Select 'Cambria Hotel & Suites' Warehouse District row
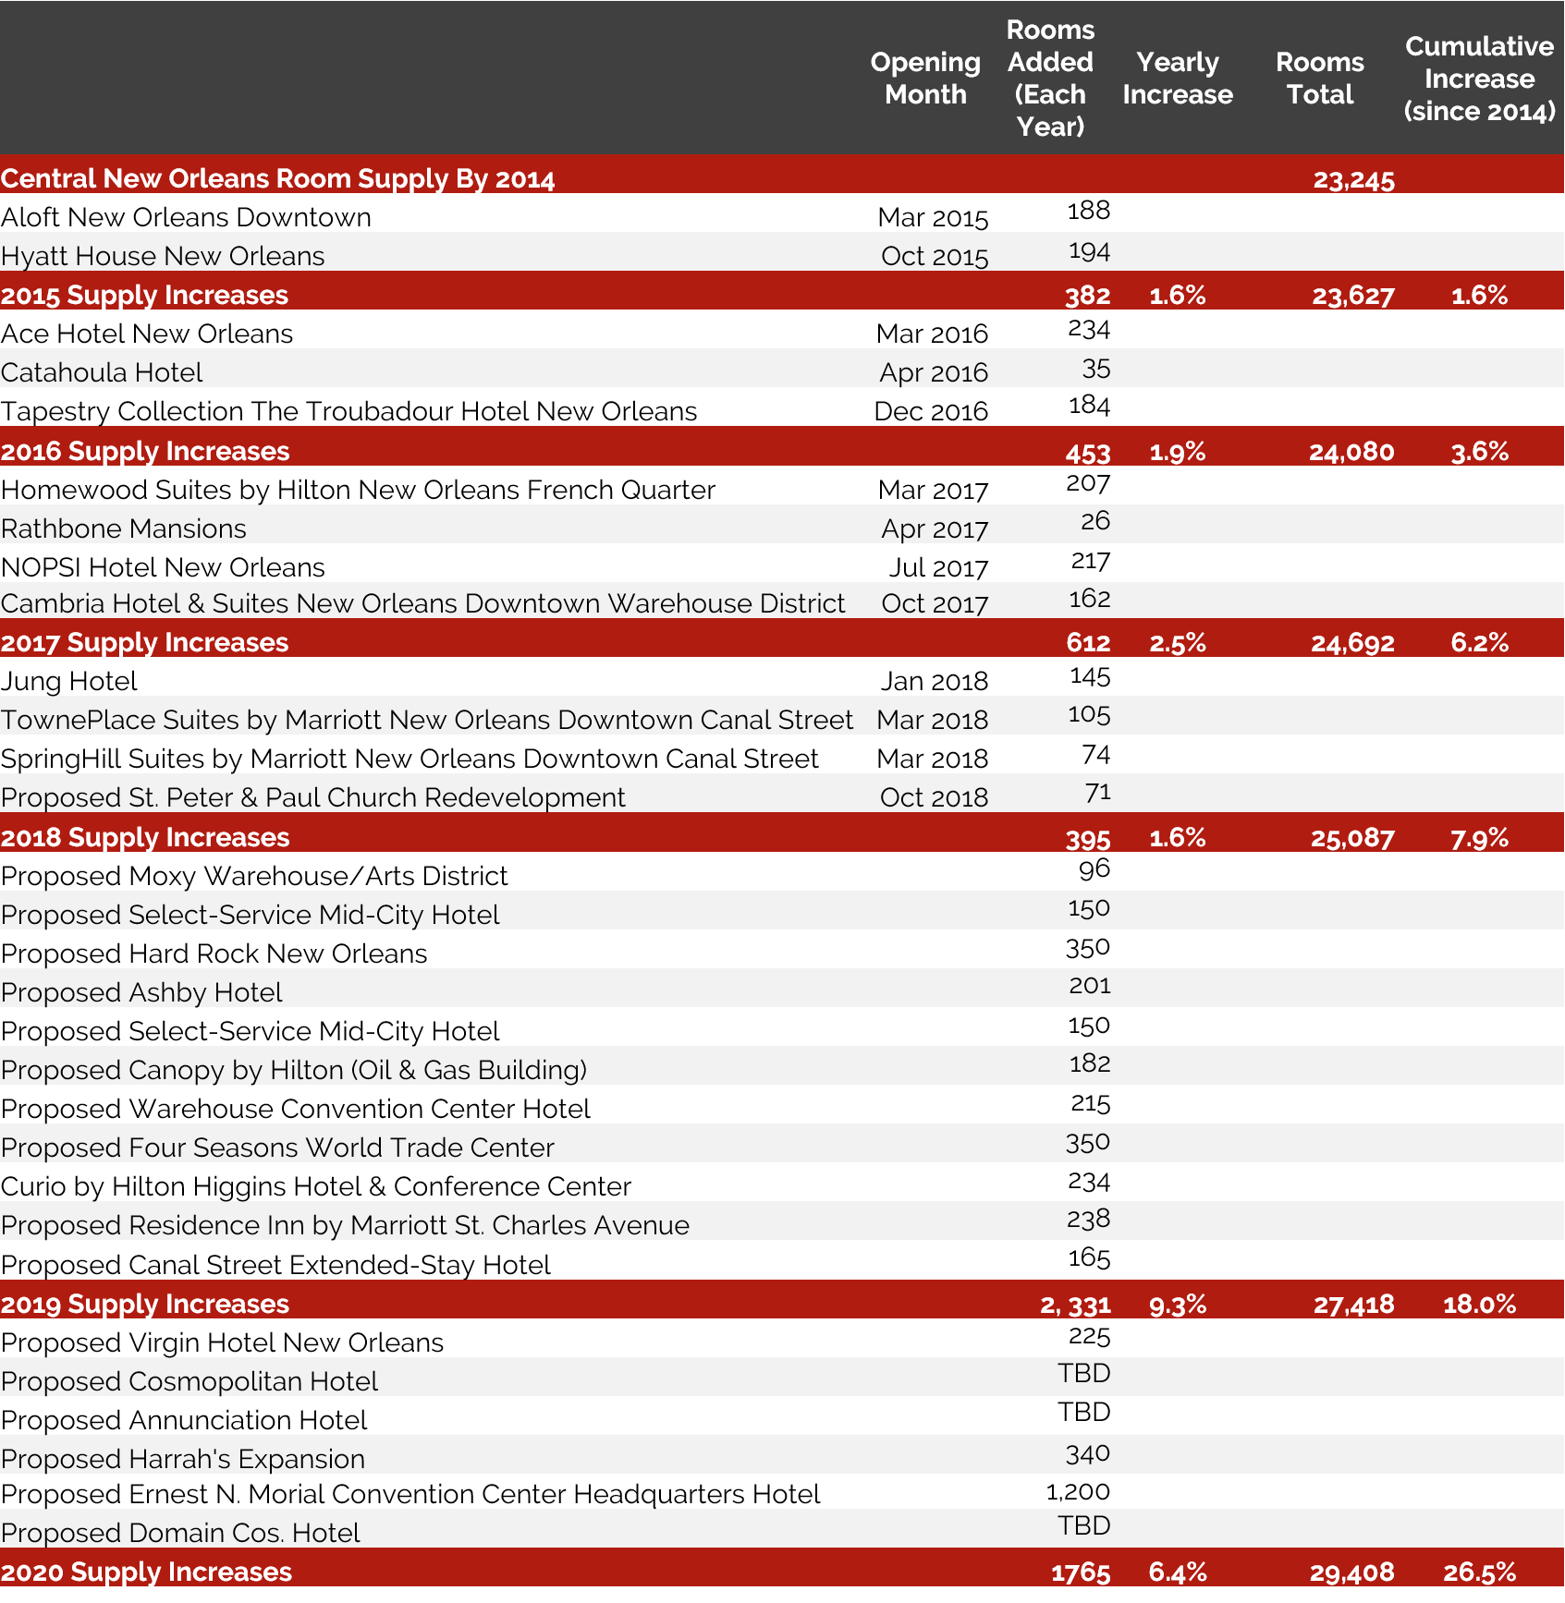1565x1603 pixels. (422, 603)
